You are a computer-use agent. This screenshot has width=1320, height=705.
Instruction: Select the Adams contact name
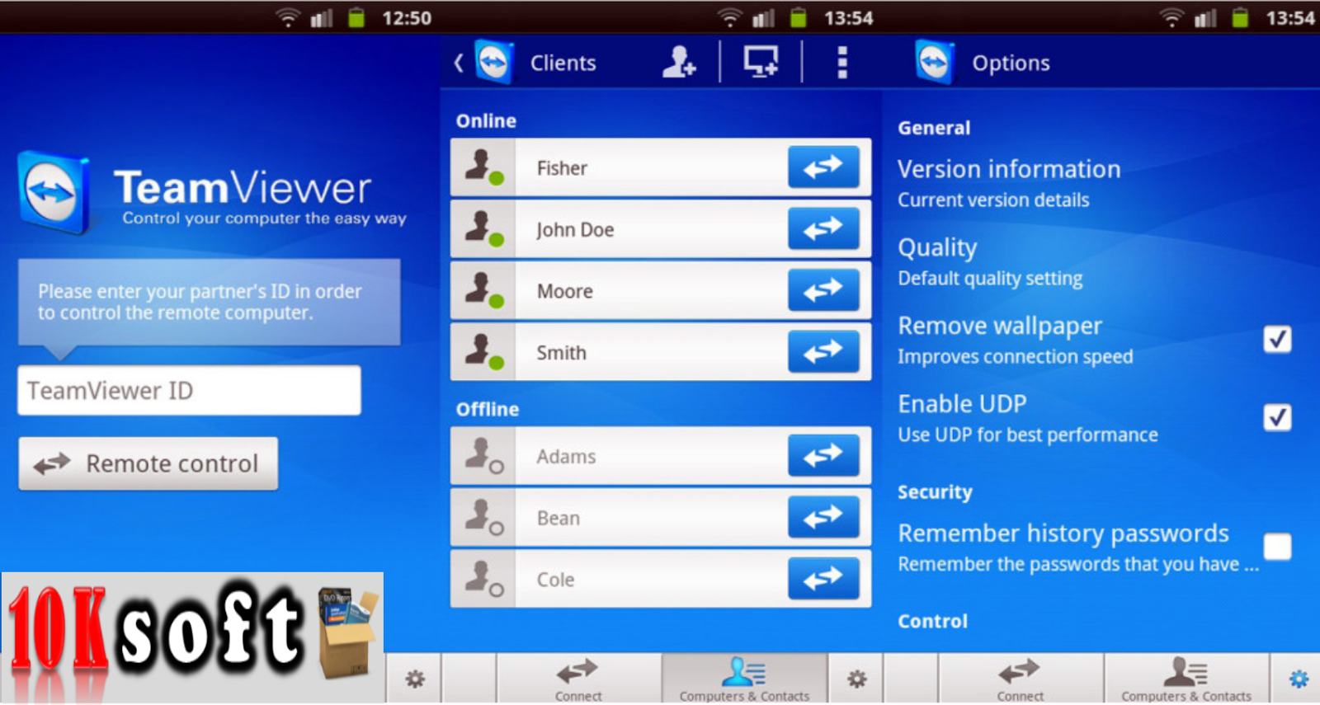pyautogui.click(x=566, y=457)
